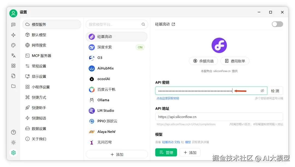The width and height of the screenshot is (295, 167).
Task: Select 百度云千帆 provider in list
Action: (x=116, y=89)
